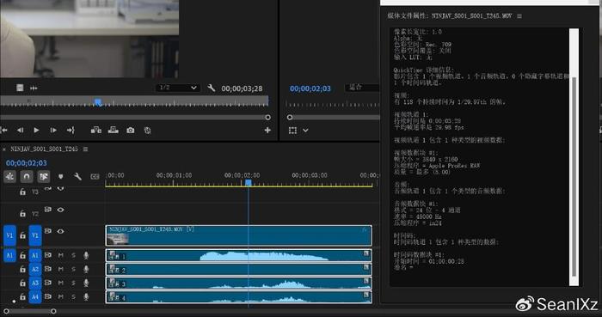Click the Program monitor zoom scrollbar start handle
The height and width of the screenshot is (317, 602).
click(290, 118)
